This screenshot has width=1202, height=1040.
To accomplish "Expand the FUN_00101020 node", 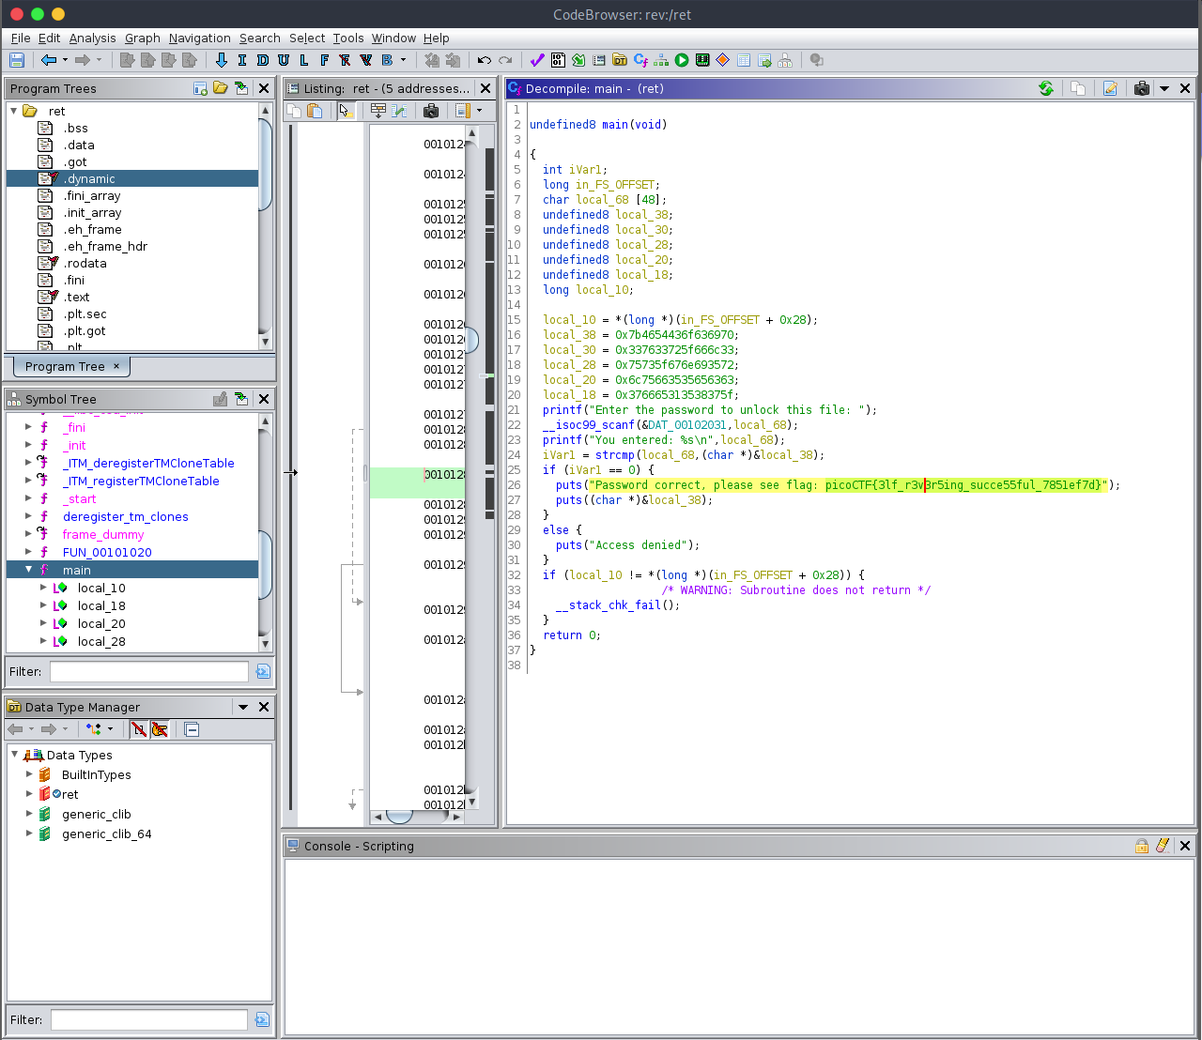I will [x=28, y=552].
